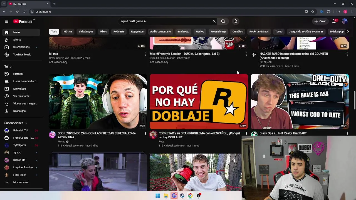
Task: Open new browser tab
Action: 54,4
